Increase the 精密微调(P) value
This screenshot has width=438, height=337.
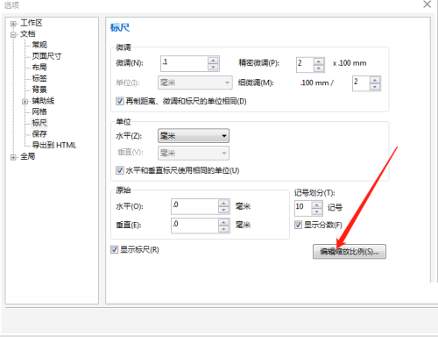click(x=319, y=61)
